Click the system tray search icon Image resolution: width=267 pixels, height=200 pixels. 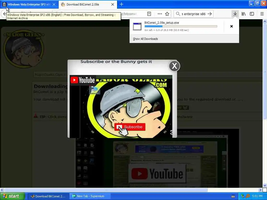tap(248, 196)
